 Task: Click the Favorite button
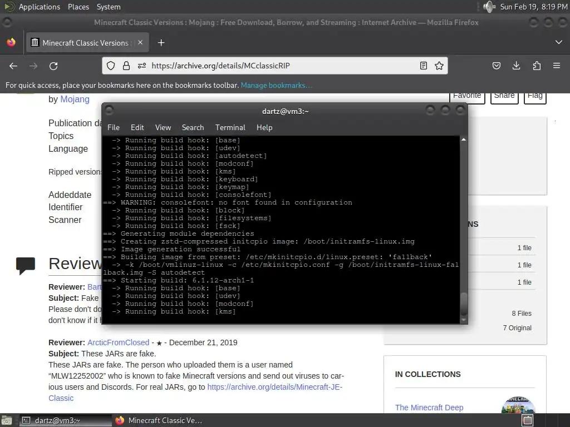tap(467, 96)
